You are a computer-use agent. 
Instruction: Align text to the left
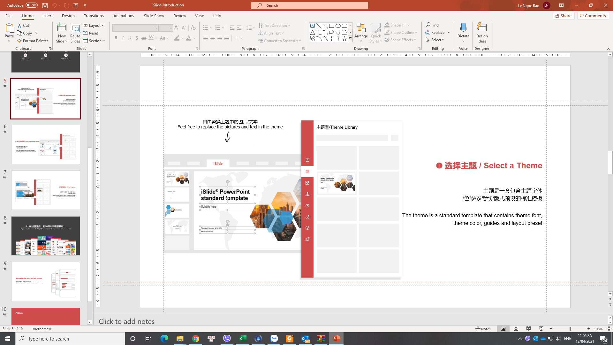click(206, 38)
